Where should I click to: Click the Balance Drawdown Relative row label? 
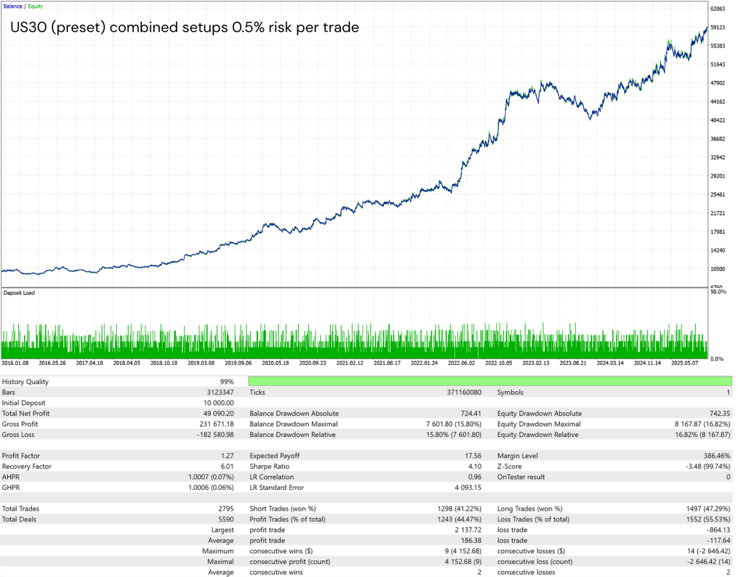click(x=293, y=435)
